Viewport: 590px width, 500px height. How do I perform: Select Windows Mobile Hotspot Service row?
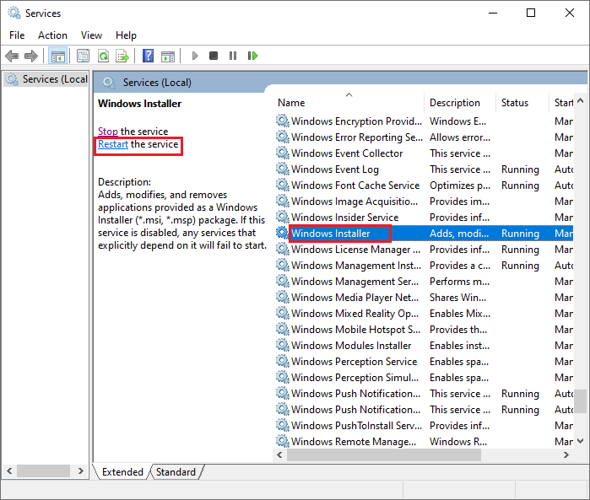pos(424,329)
